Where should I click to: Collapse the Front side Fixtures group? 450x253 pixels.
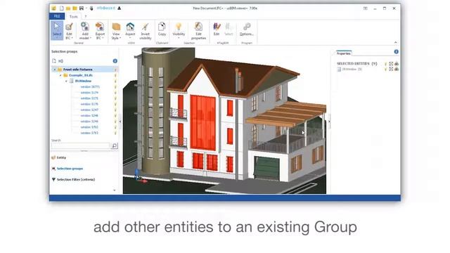(55, 70)
